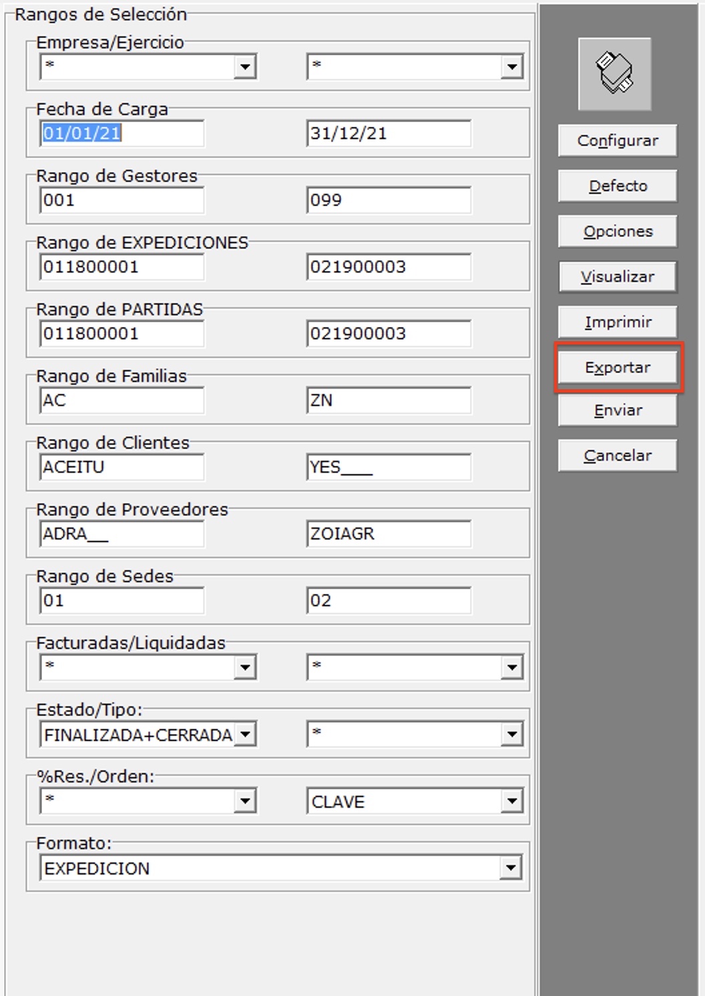Click the Enviar button
The width and height of the screenshot is (705, 996).
coord(617,411)
